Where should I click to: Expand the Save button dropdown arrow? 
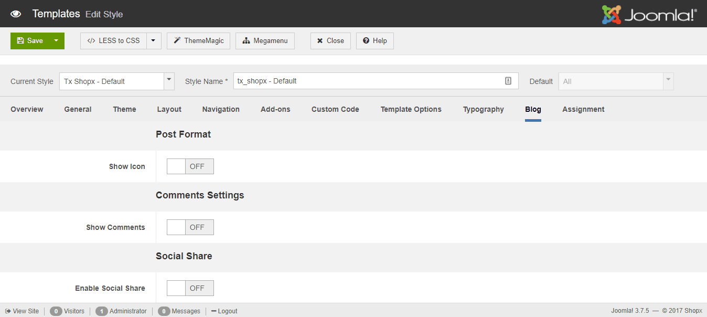pyautogui.click(x=57, y=40)
